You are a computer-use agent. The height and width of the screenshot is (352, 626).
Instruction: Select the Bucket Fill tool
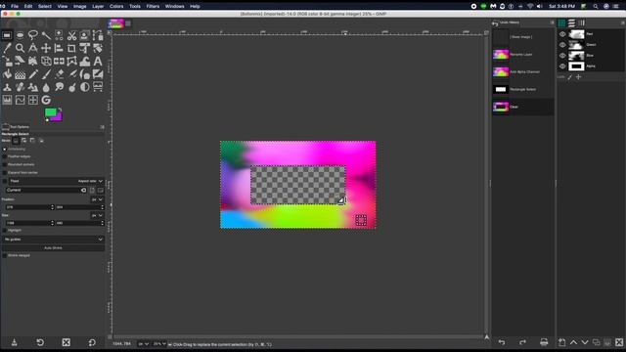tap(7, 74)
